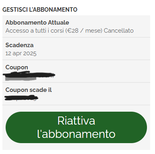Click the word Riattiva on green button
The width and height of the screenshot is (155, 154).
76,121
